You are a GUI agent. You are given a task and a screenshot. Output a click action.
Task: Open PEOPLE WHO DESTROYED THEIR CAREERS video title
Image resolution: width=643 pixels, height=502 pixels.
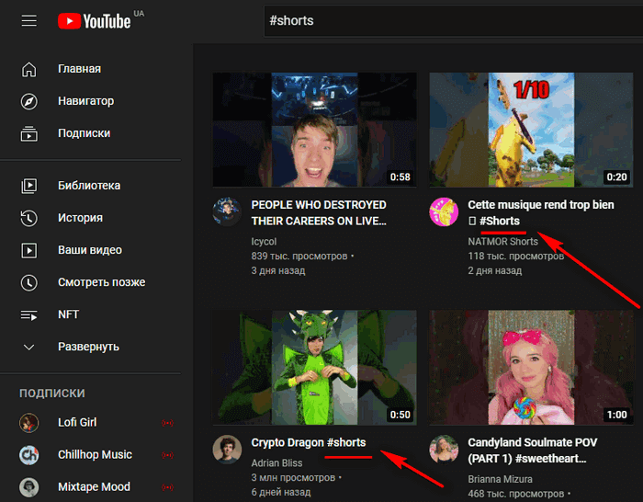pos(319,212)
